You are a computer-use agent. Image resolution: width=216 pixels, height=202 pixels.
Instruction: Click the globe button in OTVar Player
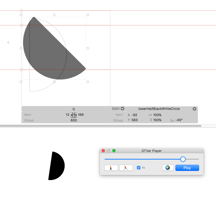coord(168,168)
